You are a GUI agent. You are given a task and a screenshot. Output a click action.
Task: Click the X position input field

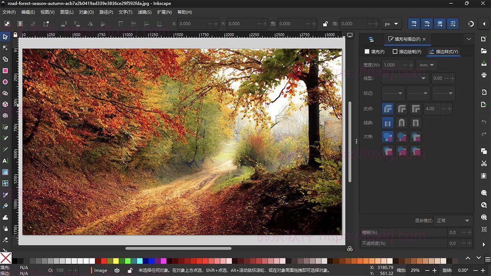click(192, 24)
